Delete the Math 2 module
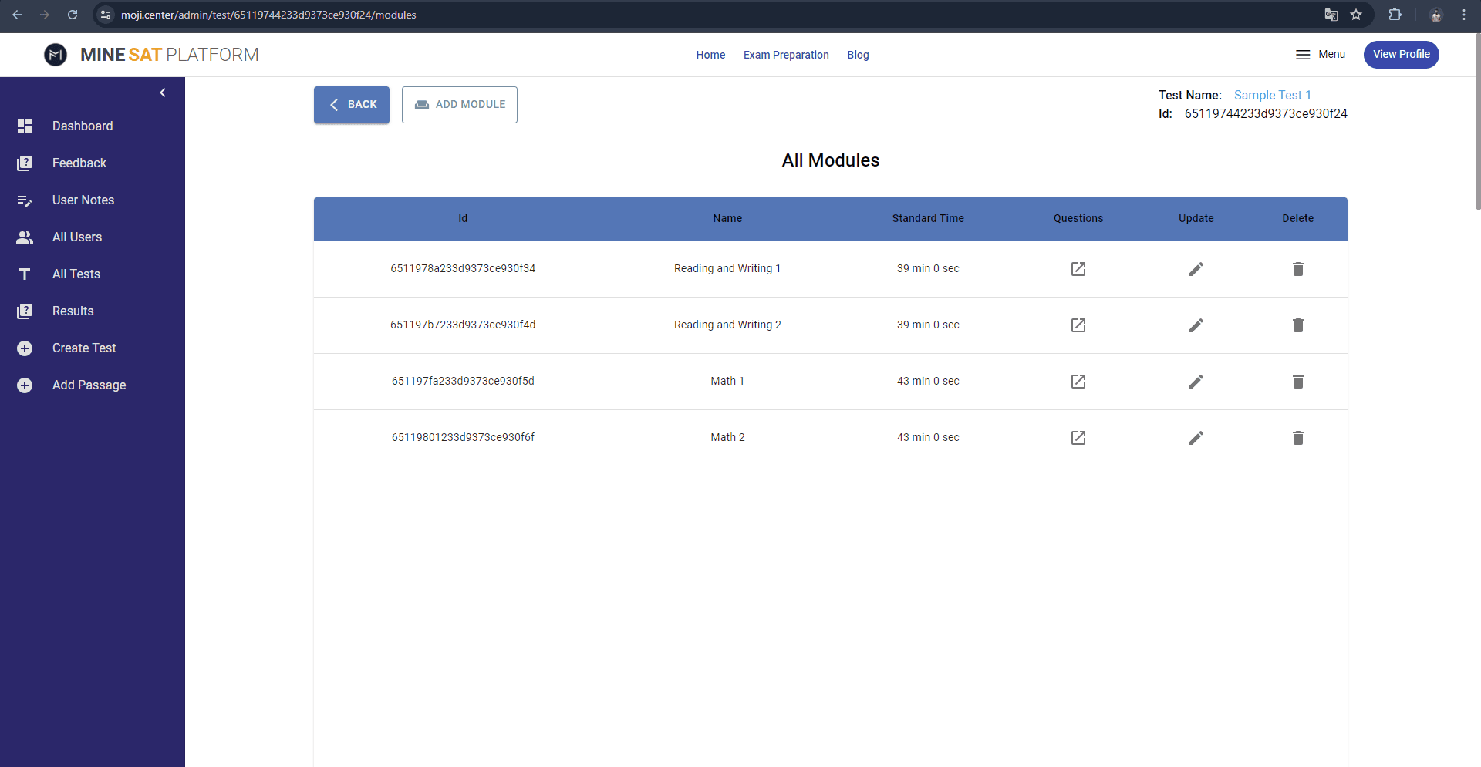This screenshot has width=1481, height=767. tap(1297, 437)
